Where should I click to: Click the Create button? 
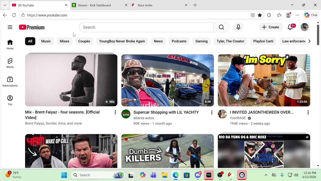click(270, 27)
